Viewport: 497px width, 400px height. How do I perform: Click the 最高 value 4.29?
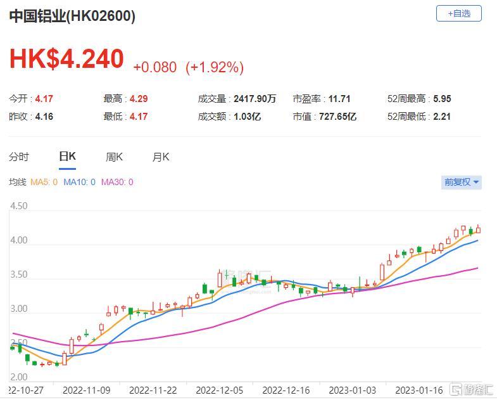click(139, 99)
